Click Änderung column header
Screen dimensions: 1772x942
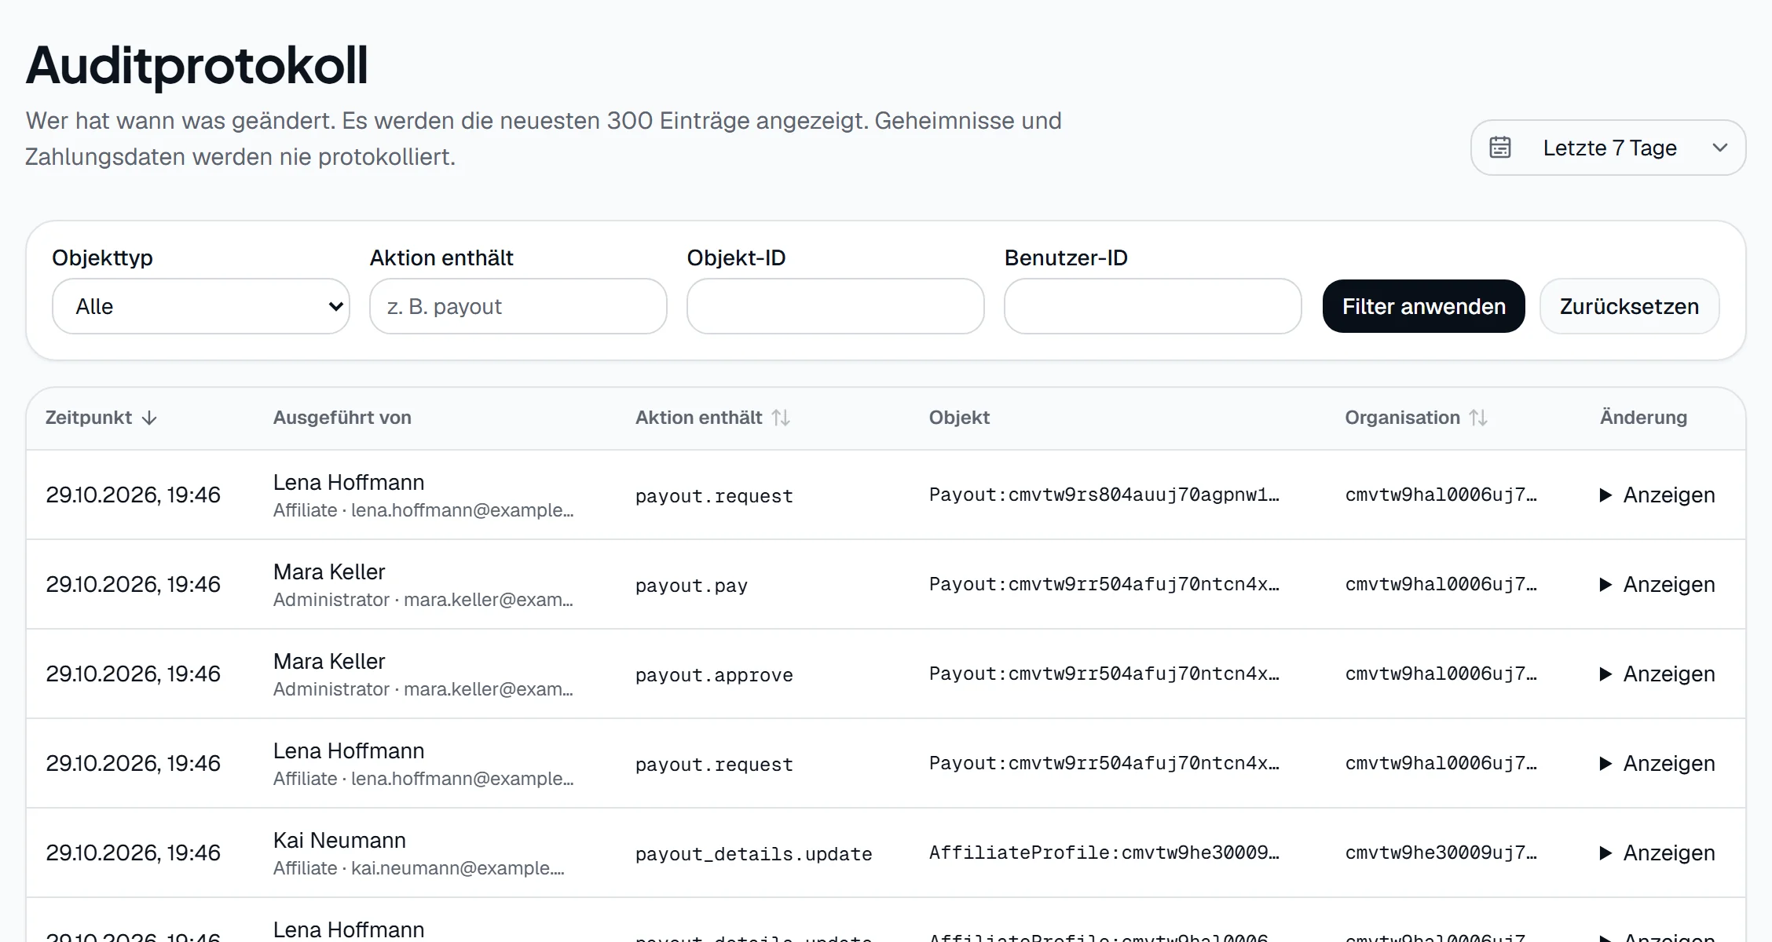click(x=1643, y=418)
